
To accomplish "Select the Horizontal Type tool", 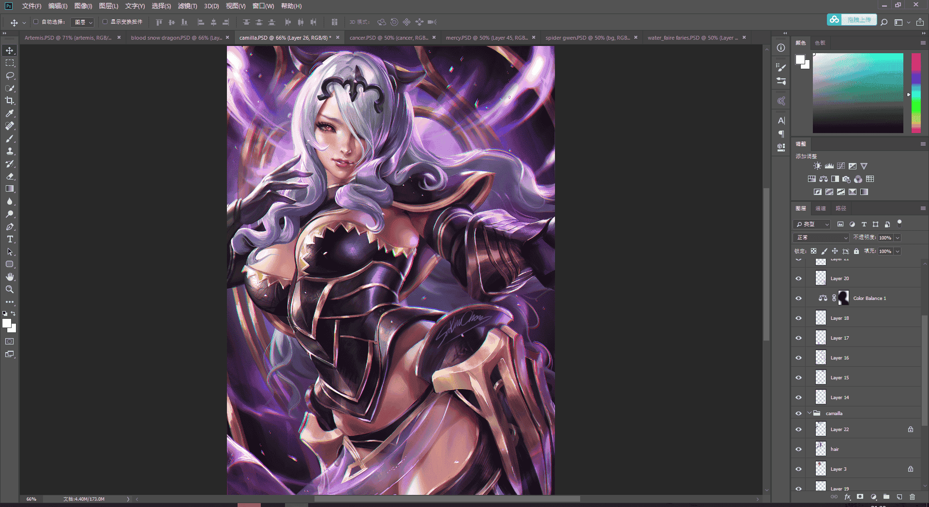I will pyautogui.click(x=10, y=239).
